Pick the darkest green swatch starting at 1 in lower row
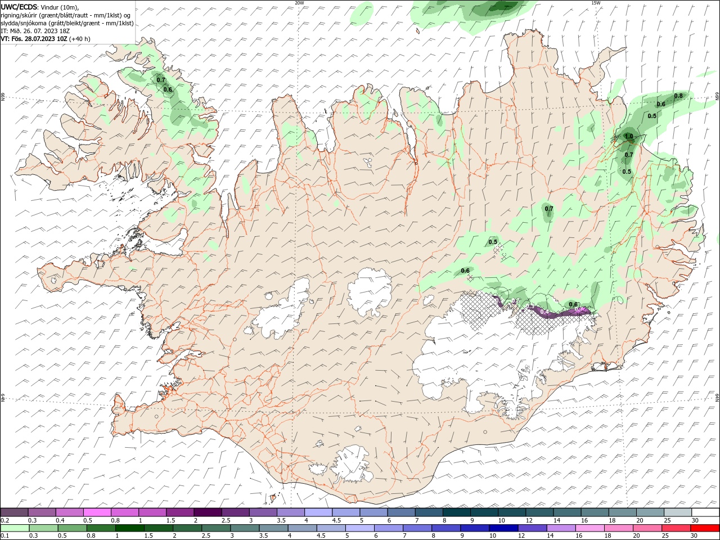 [x=130, y=528]
